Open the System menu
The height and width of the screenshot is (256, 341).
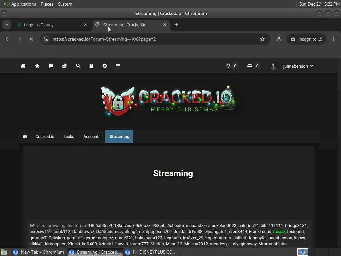65,4
